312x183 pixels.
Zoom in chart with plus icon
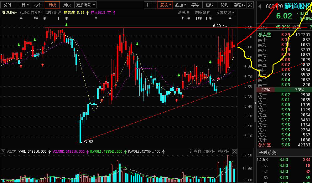(x=147, y=5)
